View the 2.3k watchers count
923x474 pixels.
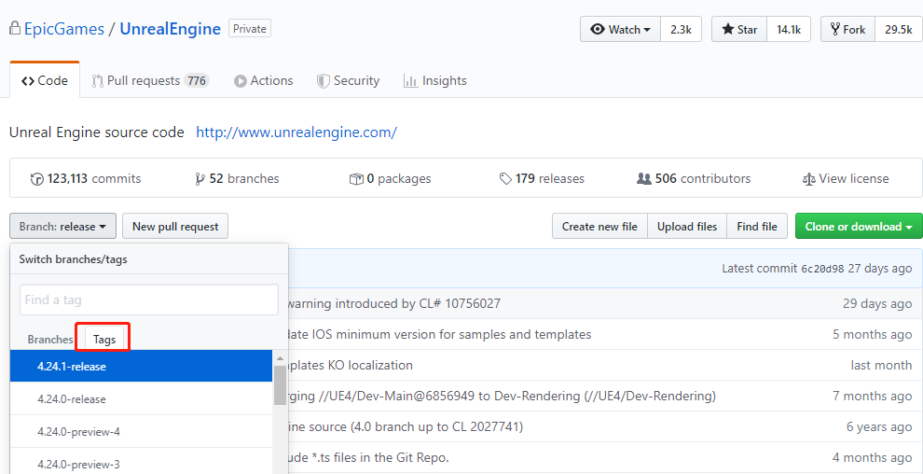point(682,30)
